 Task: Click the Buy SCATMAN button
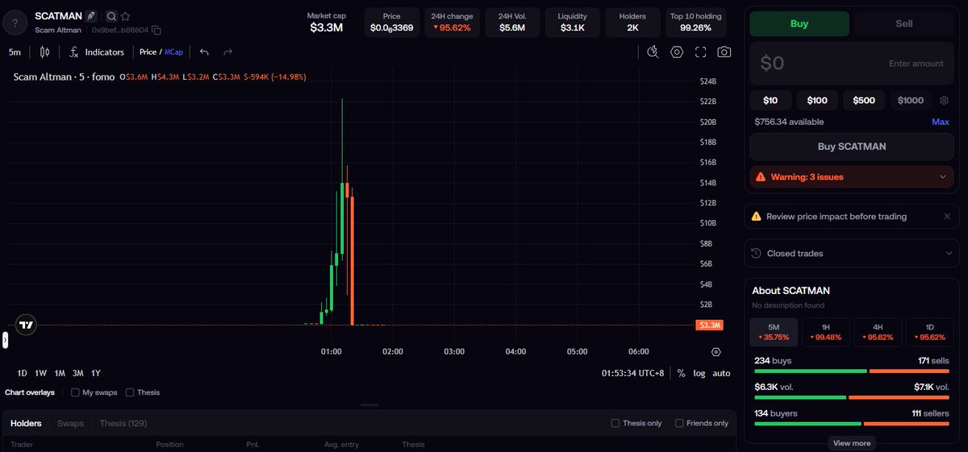coord(852,147)
